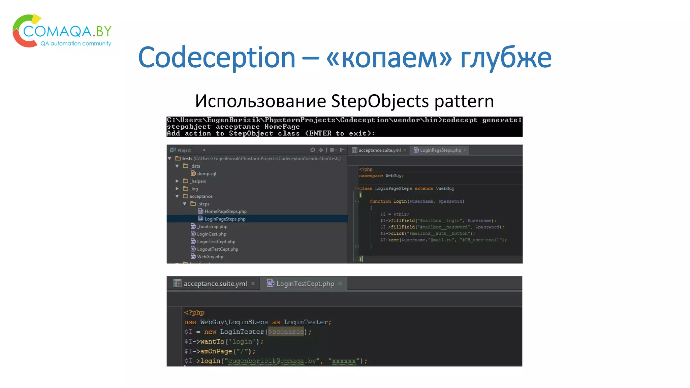Click the PHP icon of LoginTestCept.php in tree
690x388 pixels.
click(193, 241)
